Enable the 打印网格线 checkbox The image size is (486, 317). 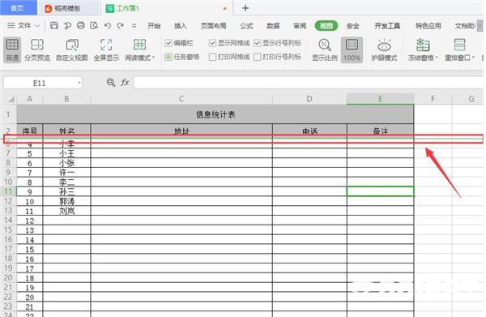212,57
